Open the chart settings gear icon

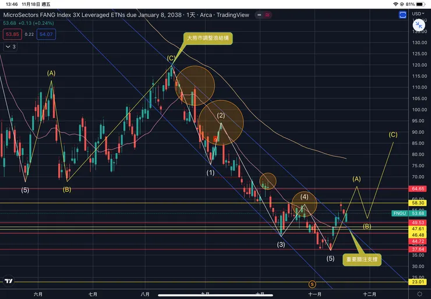click(x=419, y=294)
